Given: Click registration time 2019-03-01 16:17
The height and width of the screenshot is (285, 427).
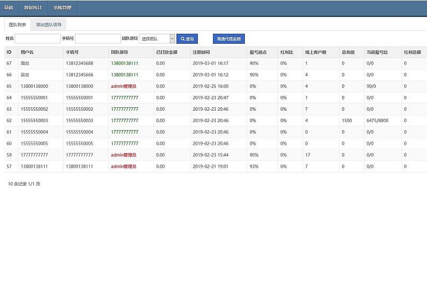Looking at the screenshot, I should tap(211, 63).
